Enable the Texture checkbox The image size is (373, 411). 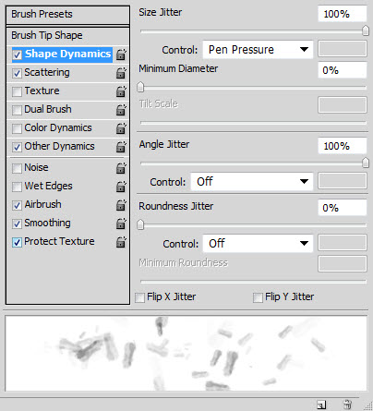pos(17,91)
